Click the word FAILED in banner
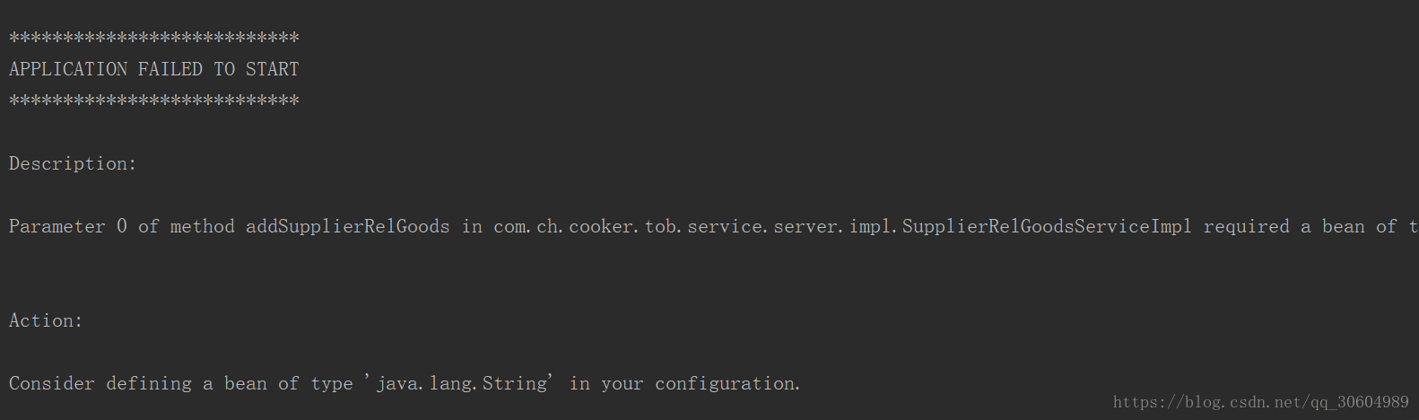 click(x=170, y=69)
